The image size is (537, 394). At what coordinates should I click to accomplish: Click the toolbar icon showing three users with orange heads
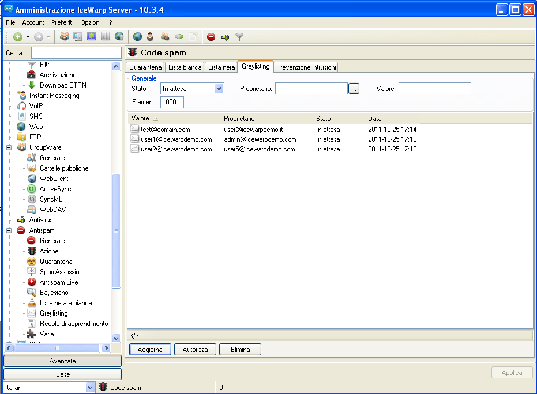point(64,36)
